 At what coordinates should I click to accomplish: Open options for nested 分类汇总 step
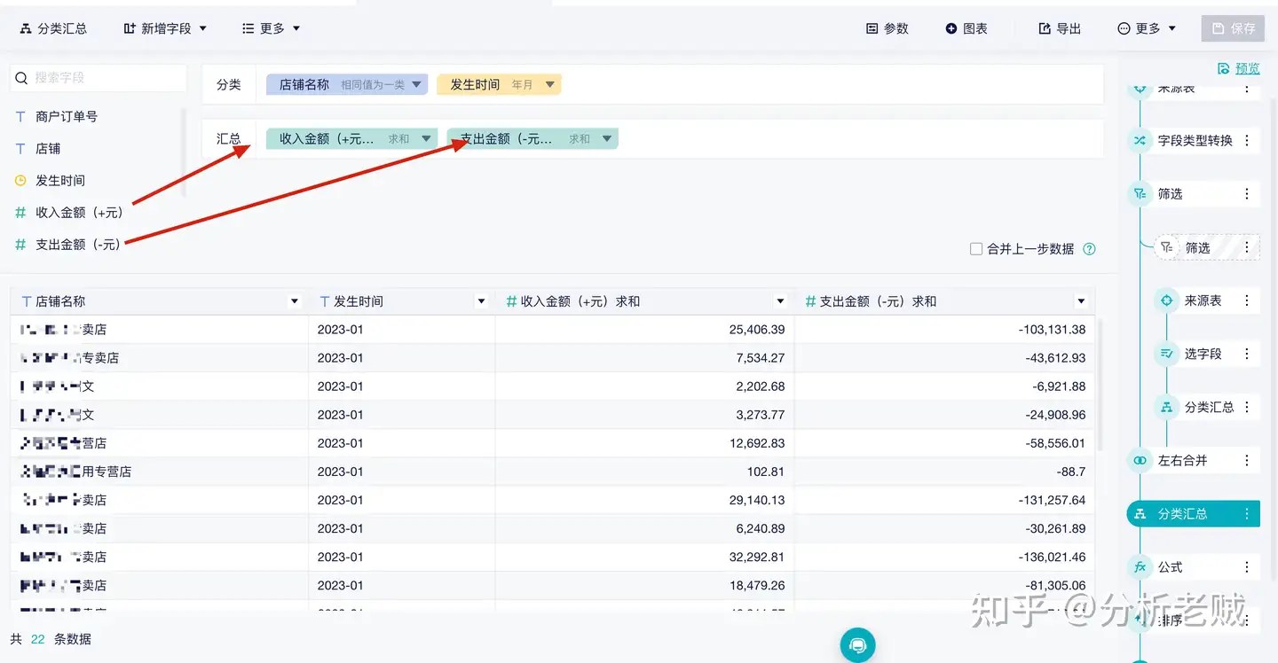tap(1247, 407)
